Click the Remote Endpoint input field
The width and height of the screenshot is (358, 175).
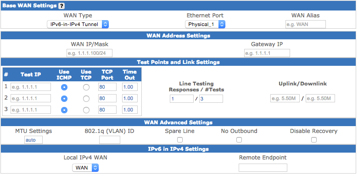pos(263,168)
